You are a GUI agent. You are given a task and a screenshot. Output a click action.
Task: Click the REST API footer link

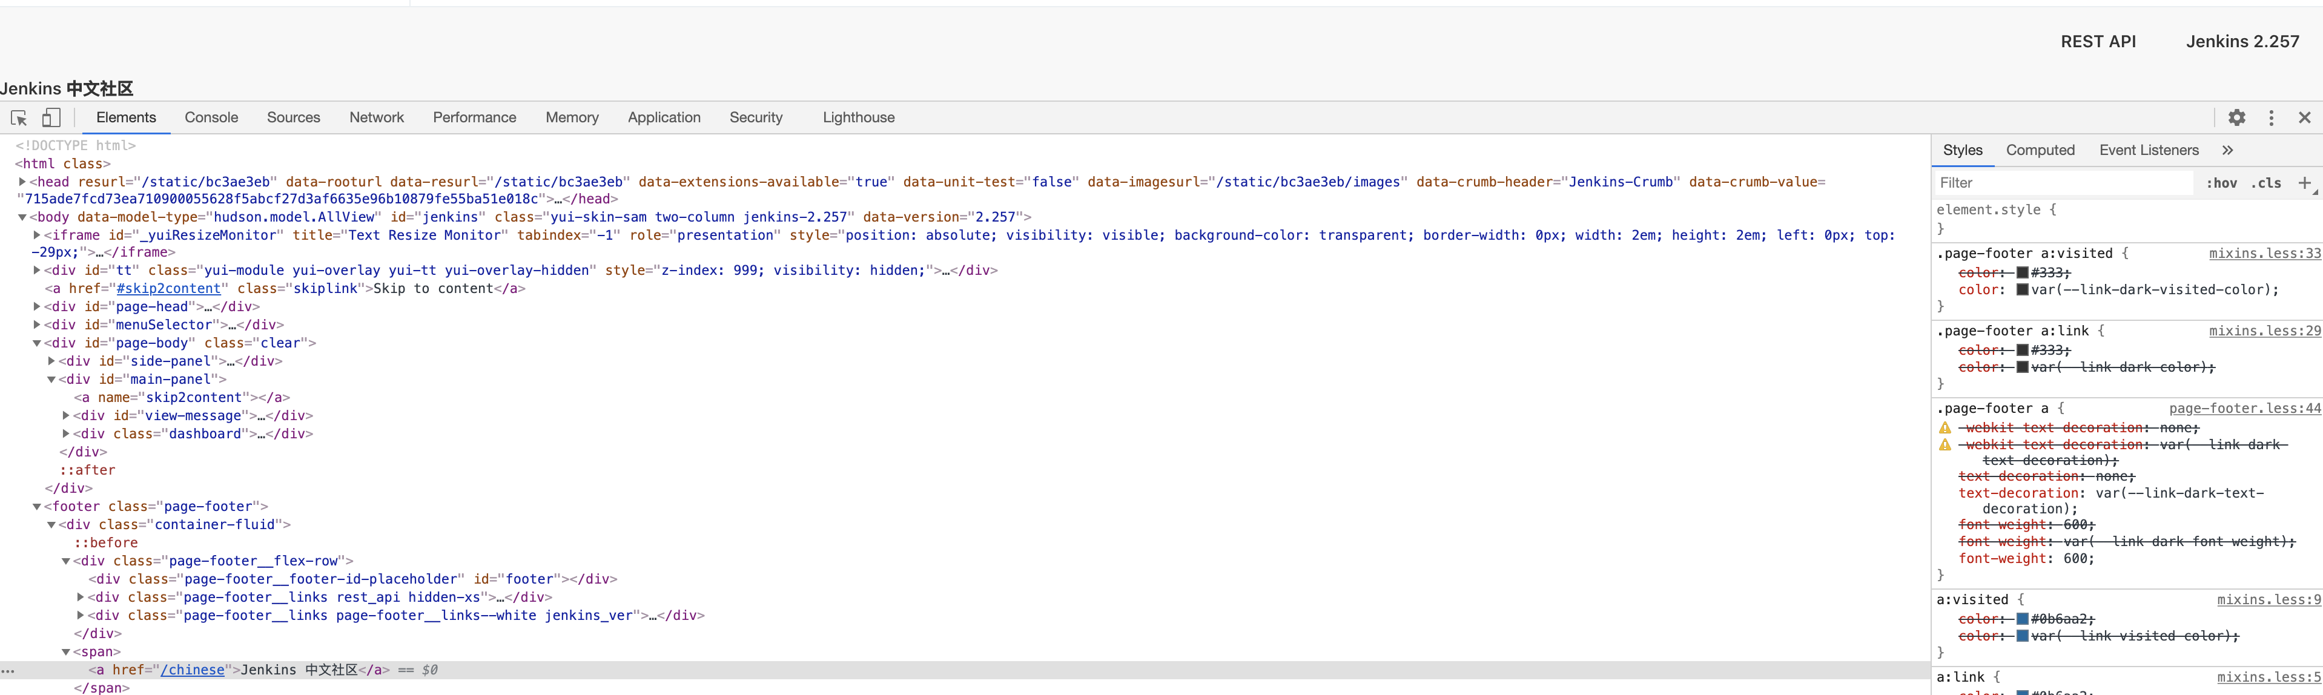[x=2098, y=41]
